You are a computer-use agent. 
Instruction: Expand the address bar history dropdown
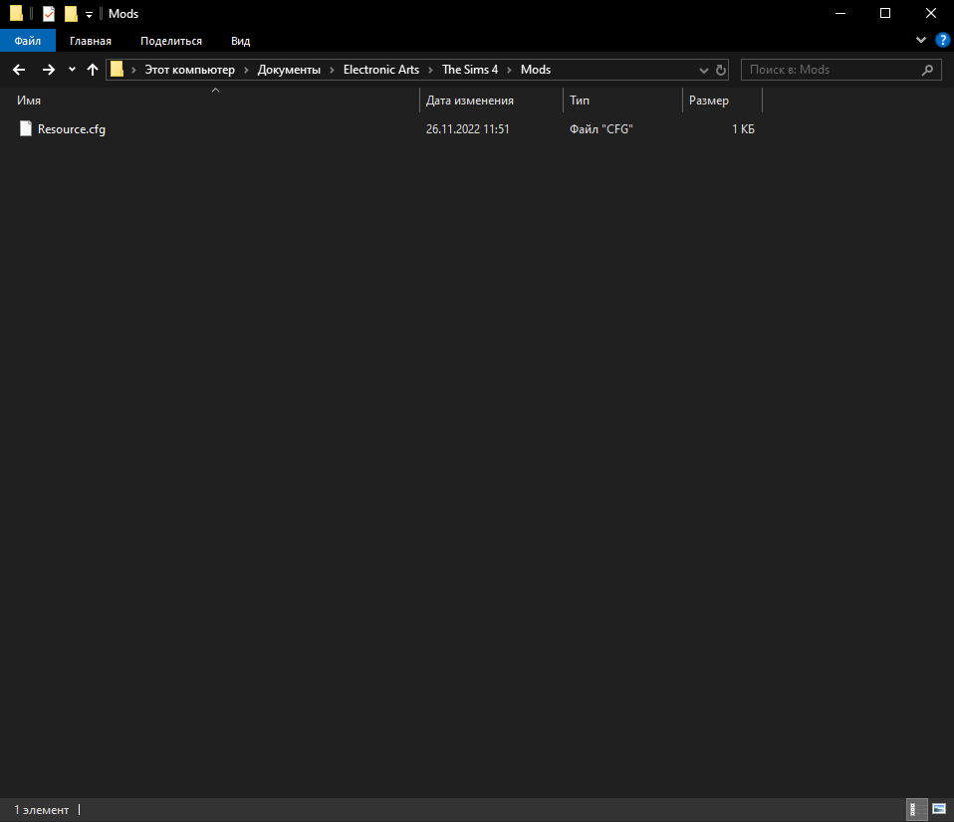(x=703, y=70)
